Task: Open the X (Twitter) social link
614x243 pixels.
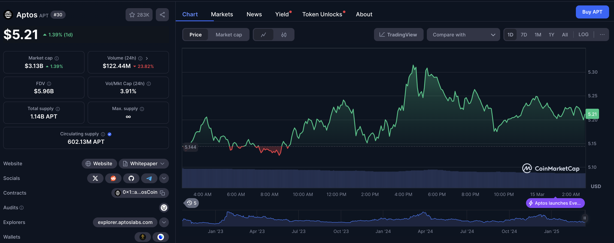Action: [95, 178]
